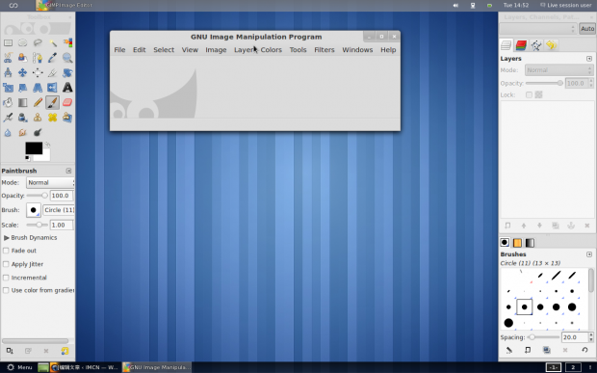Open the Brushes panel tab menu

pos(589,254)
